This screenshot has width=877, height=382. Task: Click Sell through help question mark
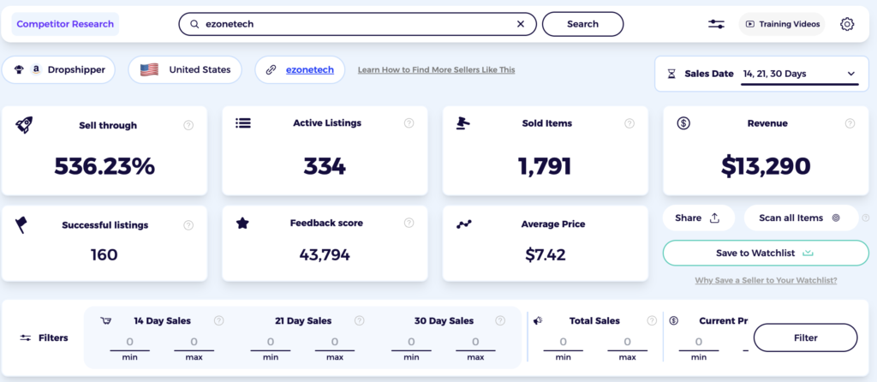[188, 125]
